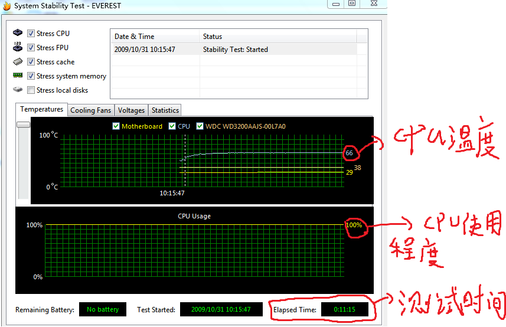
Task: Maximize the System Stability Test window
Action: coord(352,4)
